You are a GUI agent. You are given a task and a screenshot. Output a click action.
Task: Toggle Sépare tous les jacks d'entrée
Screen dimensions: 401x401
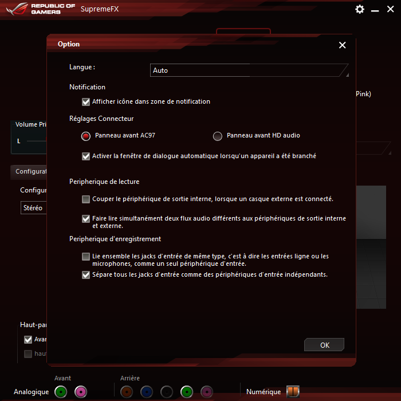tap(86, 275)
